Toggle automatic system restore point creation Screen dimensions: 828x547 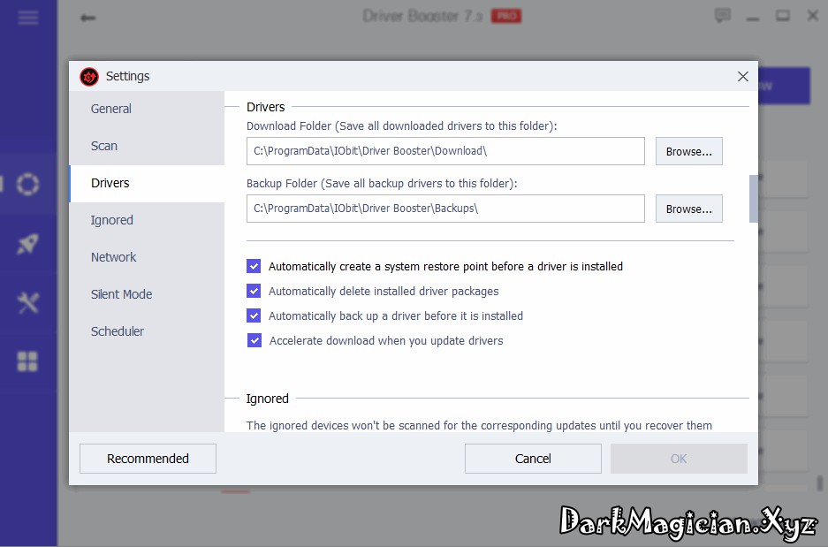click(x=254, y=266)
